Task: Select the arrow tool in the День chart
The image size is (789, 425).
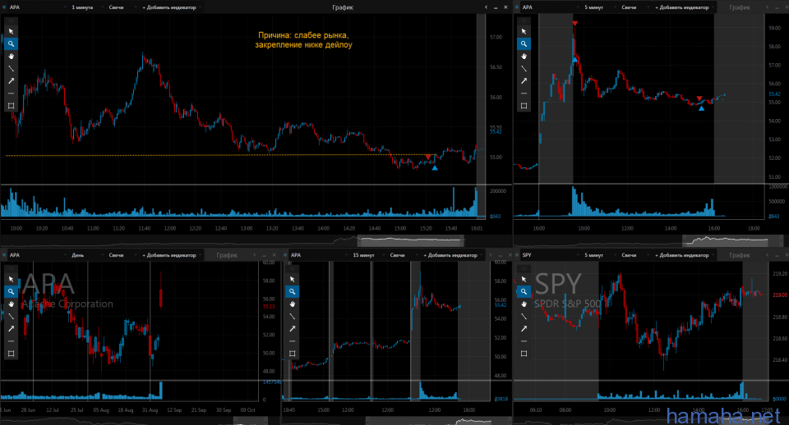Action: tap(11, 328)
